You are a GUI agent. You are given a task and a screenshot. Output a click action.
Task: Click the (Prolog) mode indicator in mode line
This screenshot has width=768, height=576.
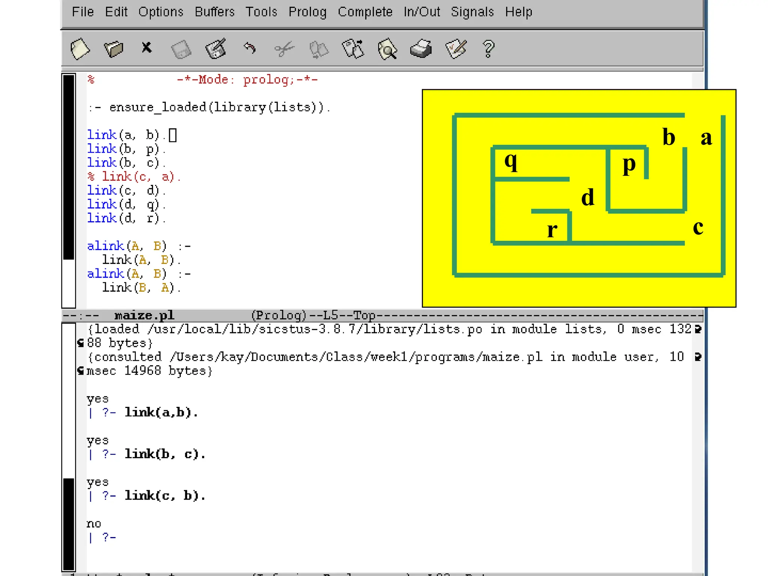click(x=279, y=315)
